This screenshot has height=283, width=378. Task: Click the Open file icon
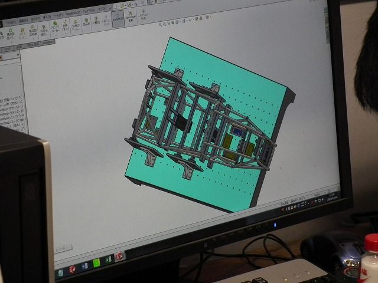[122, 6]
